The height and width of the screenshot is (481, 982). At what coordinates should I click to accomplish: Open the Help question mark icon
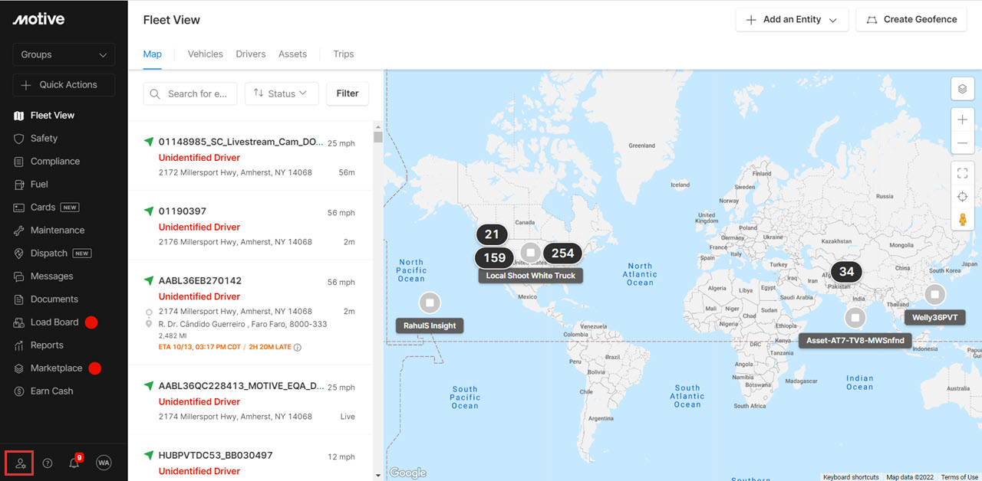[x=48, y=463]
